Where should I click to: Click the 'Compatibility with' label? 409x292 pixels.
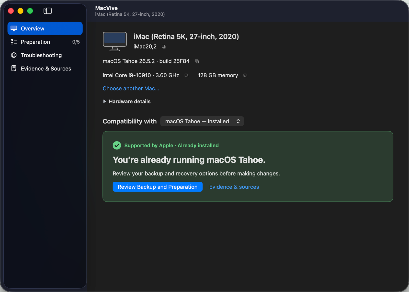pyautogui.click(x=130, y=121)
